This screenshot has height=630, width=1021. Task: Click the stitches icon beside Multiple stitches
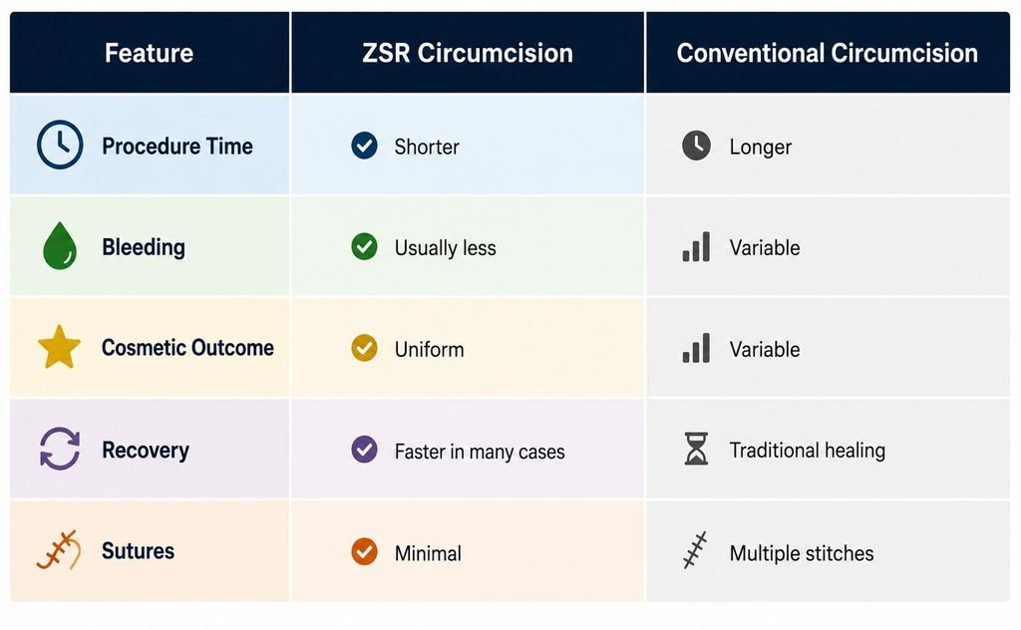tap(695, 550)
